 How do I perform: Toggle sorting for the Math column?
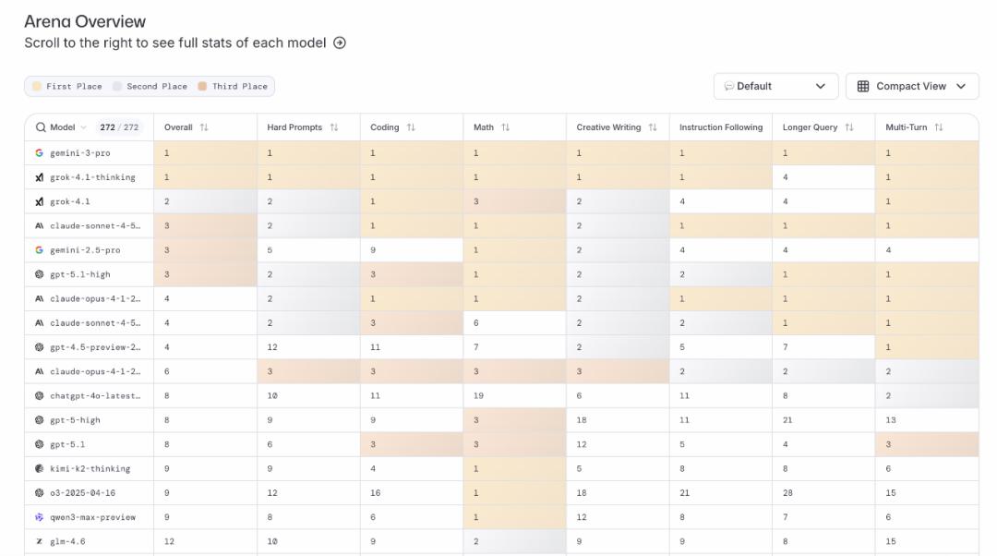(x=505, y=127)
